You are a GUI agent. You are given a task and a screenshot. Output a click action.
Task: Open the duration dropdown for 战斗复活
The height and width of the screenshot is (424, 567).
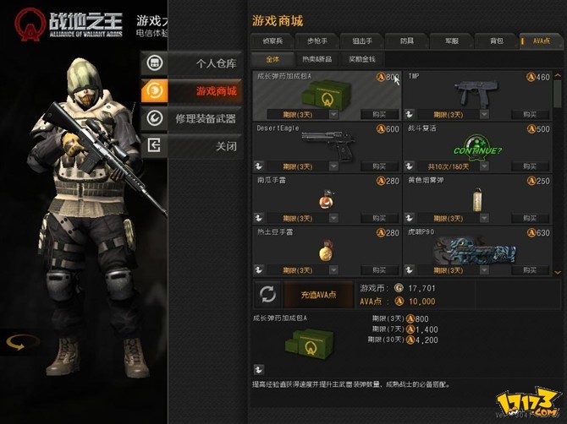click(484, 166)
